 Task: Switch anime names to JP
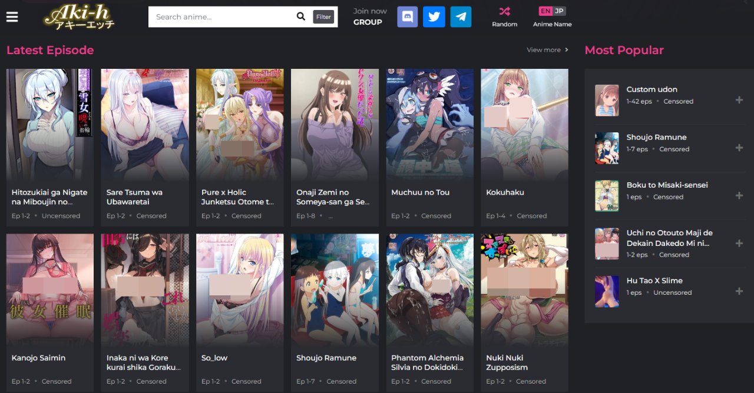[559, 11]
